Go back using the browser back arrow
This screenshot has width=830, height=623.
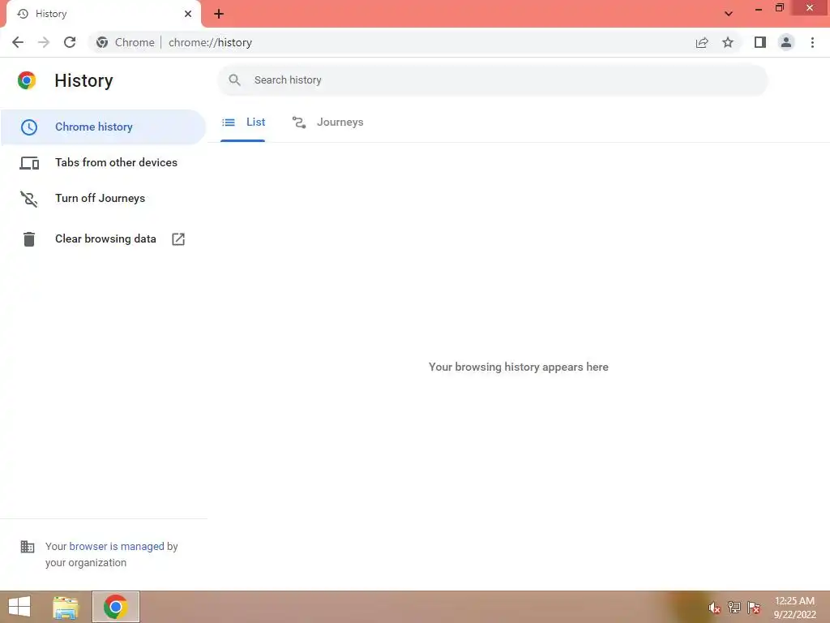point(18,42)
